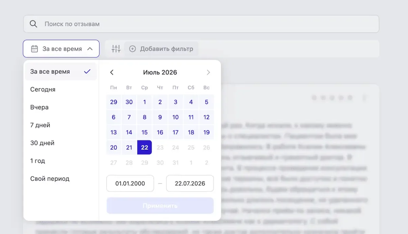
Task: Click the Применить button
Action: point(160,206)
